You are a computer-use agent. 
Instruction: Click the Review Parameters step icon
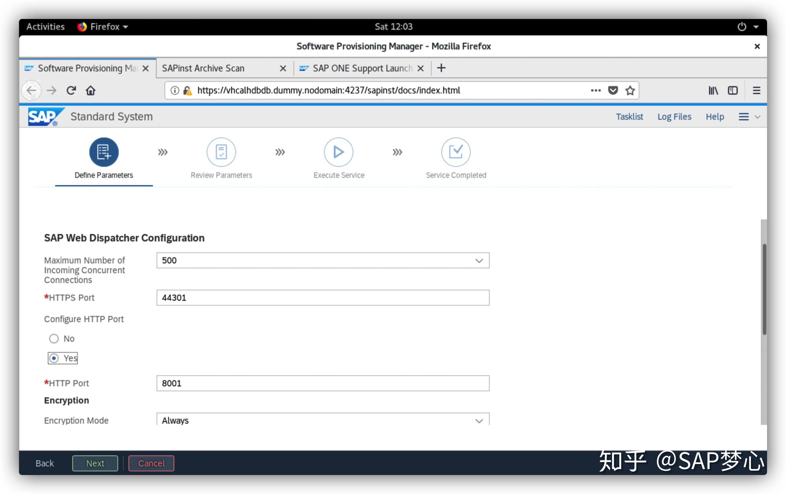[221, 152]
